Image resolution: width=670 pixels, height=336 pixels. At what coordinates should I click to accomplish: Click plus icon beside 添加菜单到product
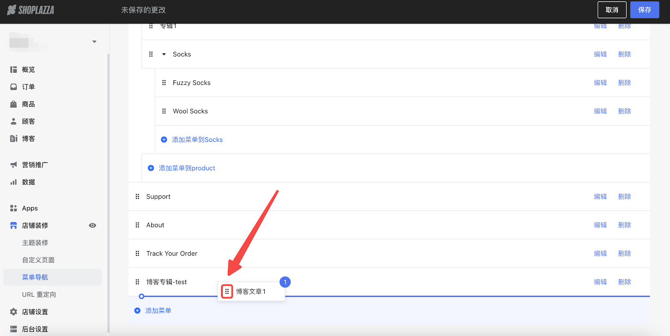[151, 168]
